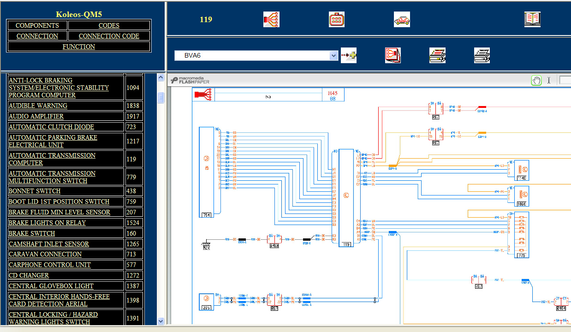Click the color printer icon
Screen dimensions: 571x332
[437, 55]
